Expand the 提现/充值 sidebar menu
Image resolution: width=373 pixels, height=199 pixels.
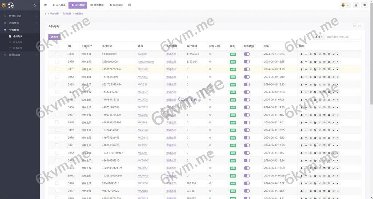(20, 55)
